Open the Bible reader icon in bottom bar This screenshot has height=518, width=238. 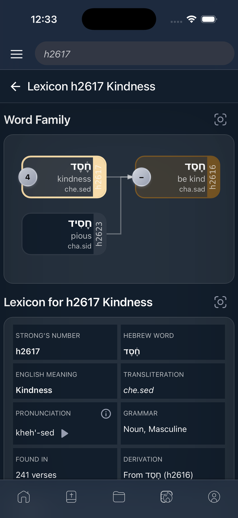(x=71, y=497)
